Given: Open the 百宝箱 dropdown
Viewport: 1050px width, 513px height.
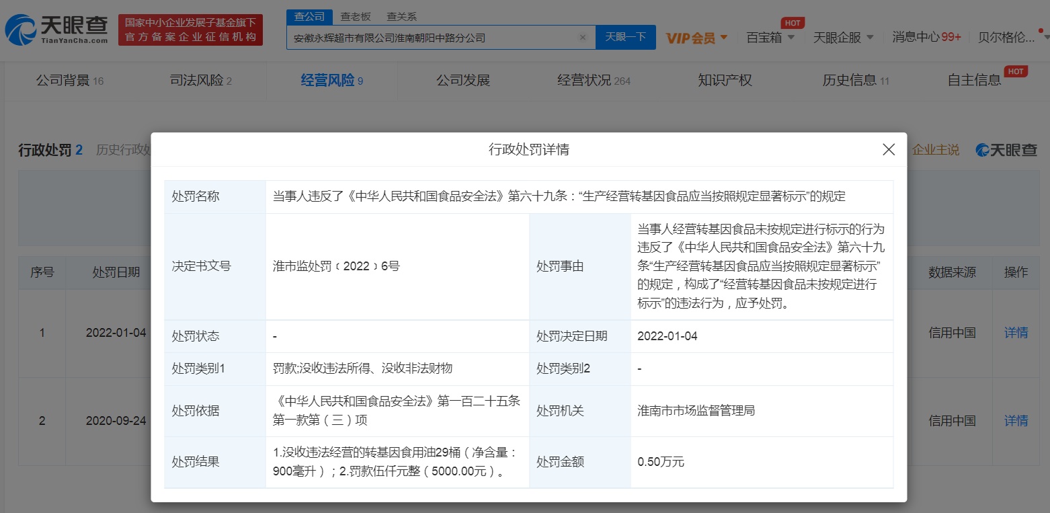Looking at the screenshot, I should (770, 38).
